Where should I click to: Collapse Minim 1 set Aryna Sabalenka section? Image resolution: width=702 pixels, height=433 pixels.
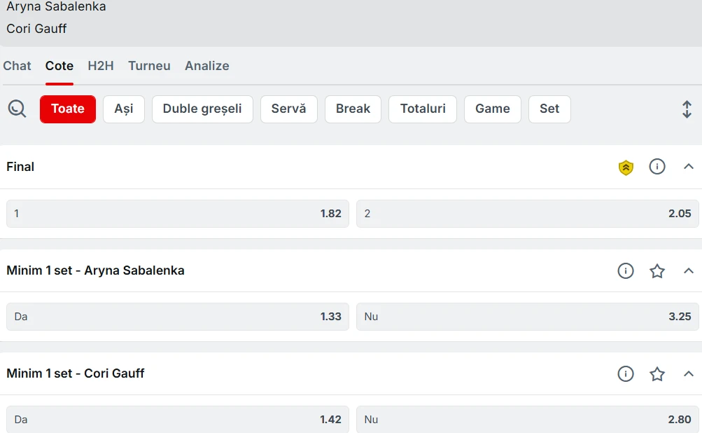pos(689,270)
